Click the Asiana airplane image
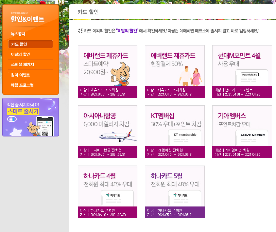This screenshot has width=276, height=232. tap(118, 136)
